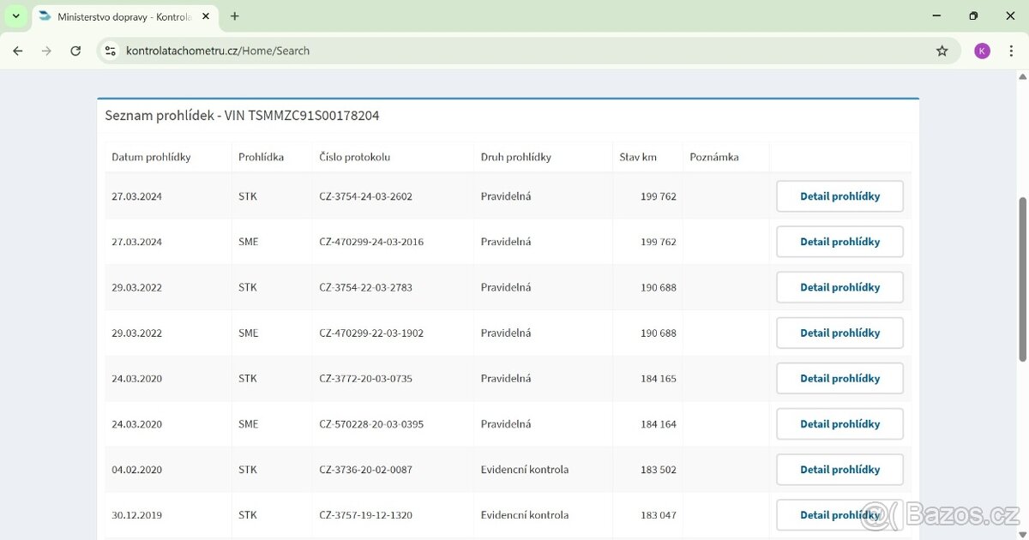Viewport: 1029px width, 540px height.
Task: Click the address bar URL field
Action: pyautogui.click(x=514, y=51)
